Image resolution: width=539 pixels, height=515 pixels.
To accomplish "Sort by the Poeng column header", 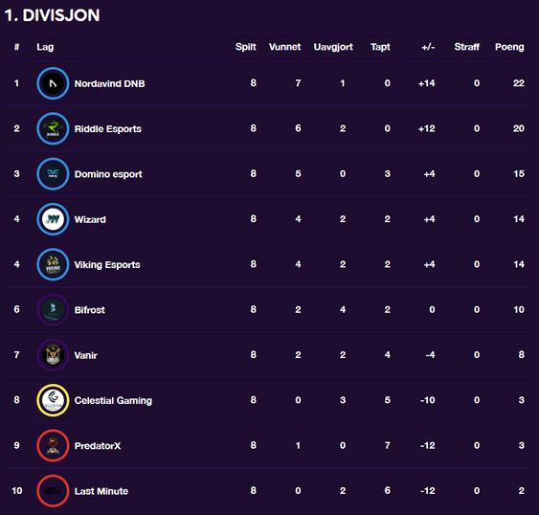I will pos(509,47).
